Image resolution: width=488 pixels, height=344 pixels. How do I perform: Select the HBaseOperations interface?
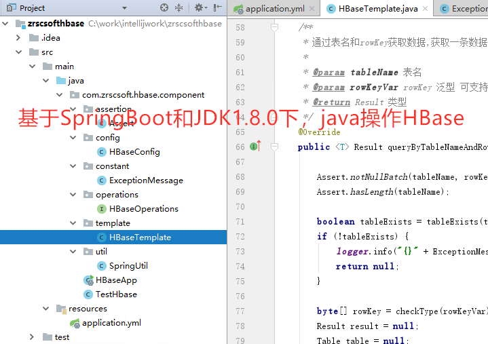(x=143, y=209)
